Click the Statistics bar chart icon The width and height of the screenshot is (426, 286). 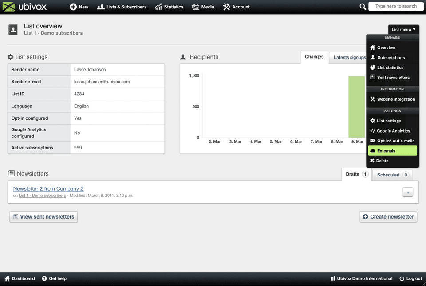tap(158, 7)
